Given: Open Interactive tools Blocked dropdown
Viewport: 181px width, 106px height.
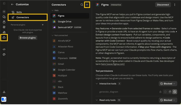Looking at the screenshot, I should pos(168,84).
